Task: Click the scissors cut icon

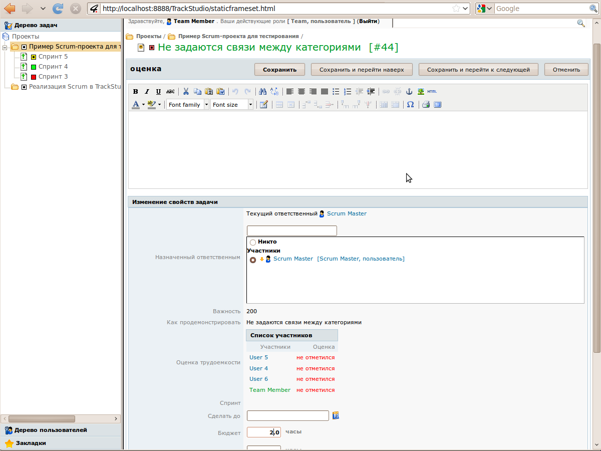Action: [186, 92]
